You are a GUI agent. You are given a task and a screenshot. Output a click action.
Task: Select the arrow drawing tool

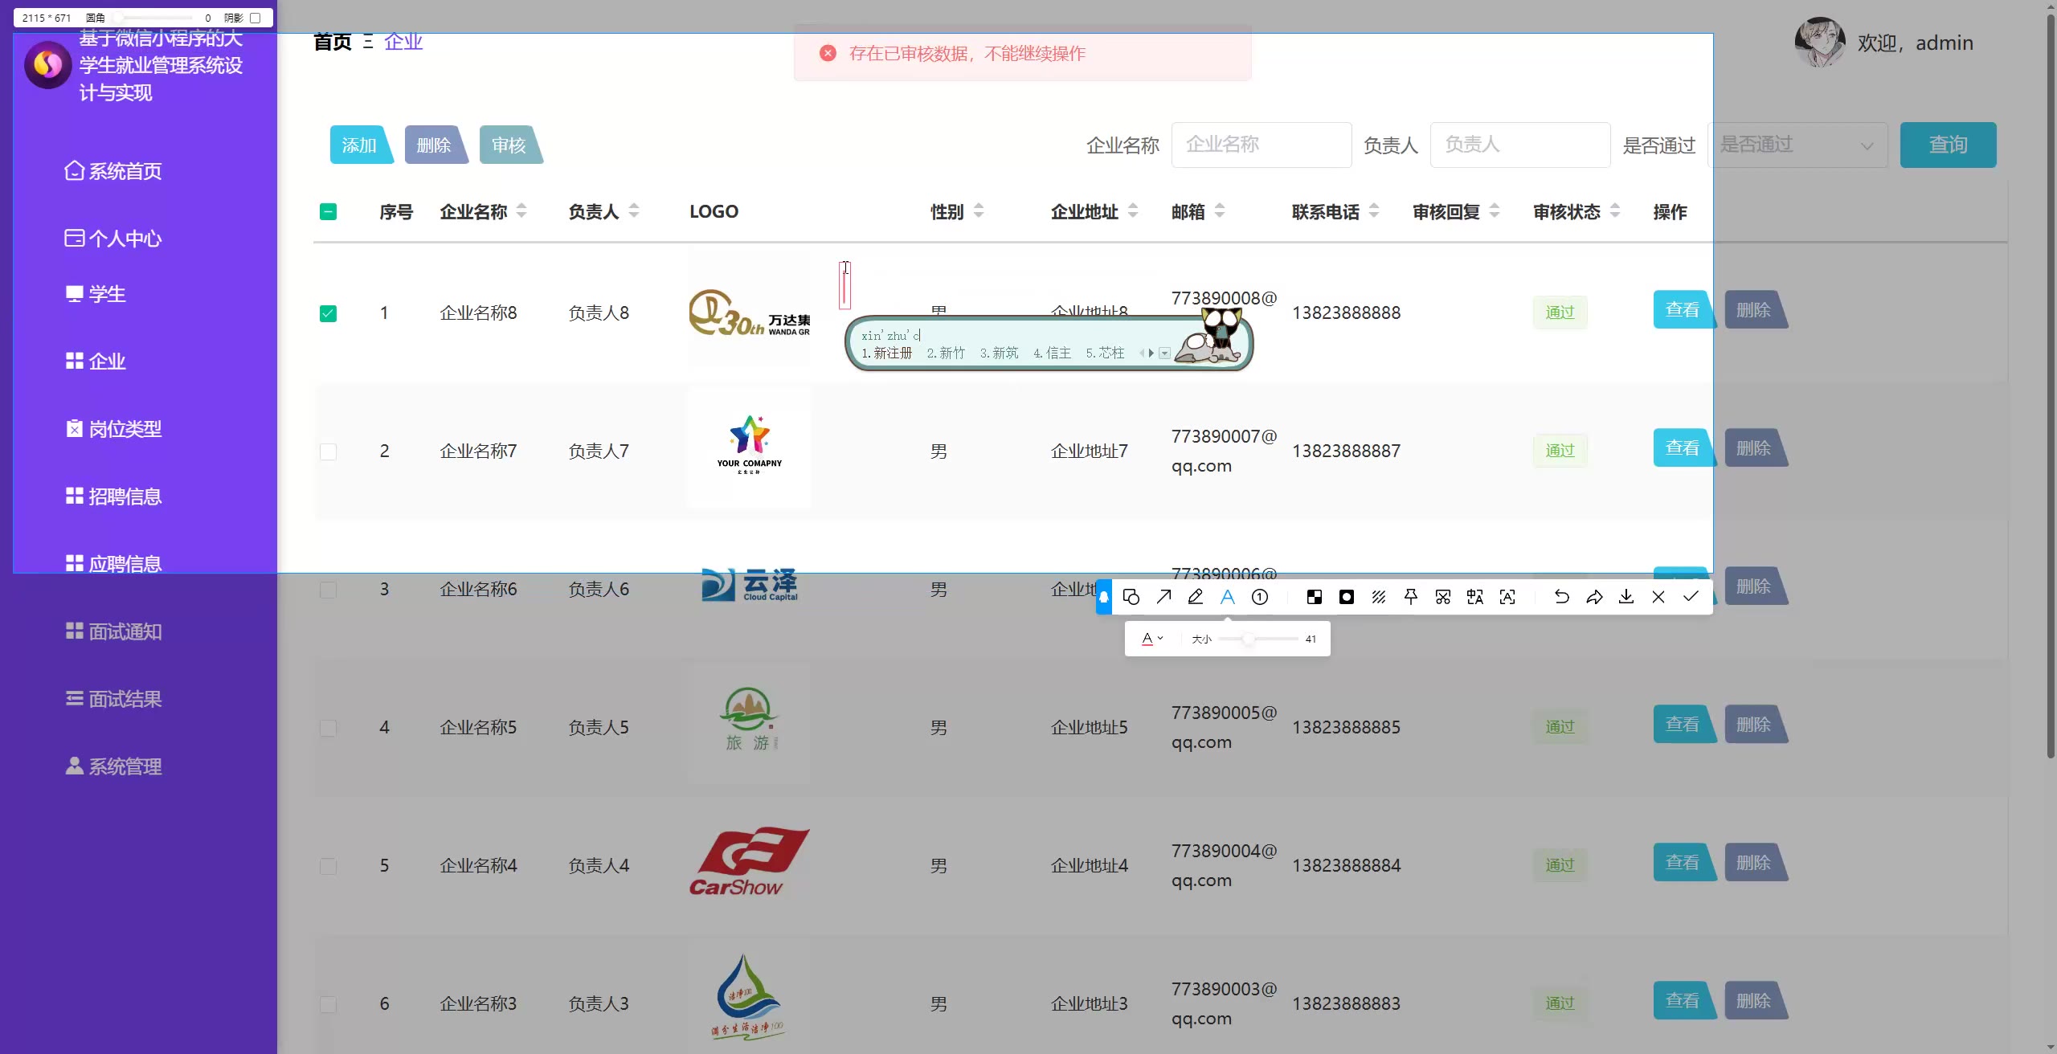[1163, 596]
